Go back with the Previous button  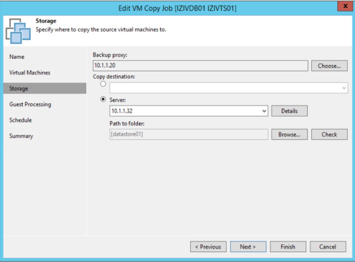[208, 247]
